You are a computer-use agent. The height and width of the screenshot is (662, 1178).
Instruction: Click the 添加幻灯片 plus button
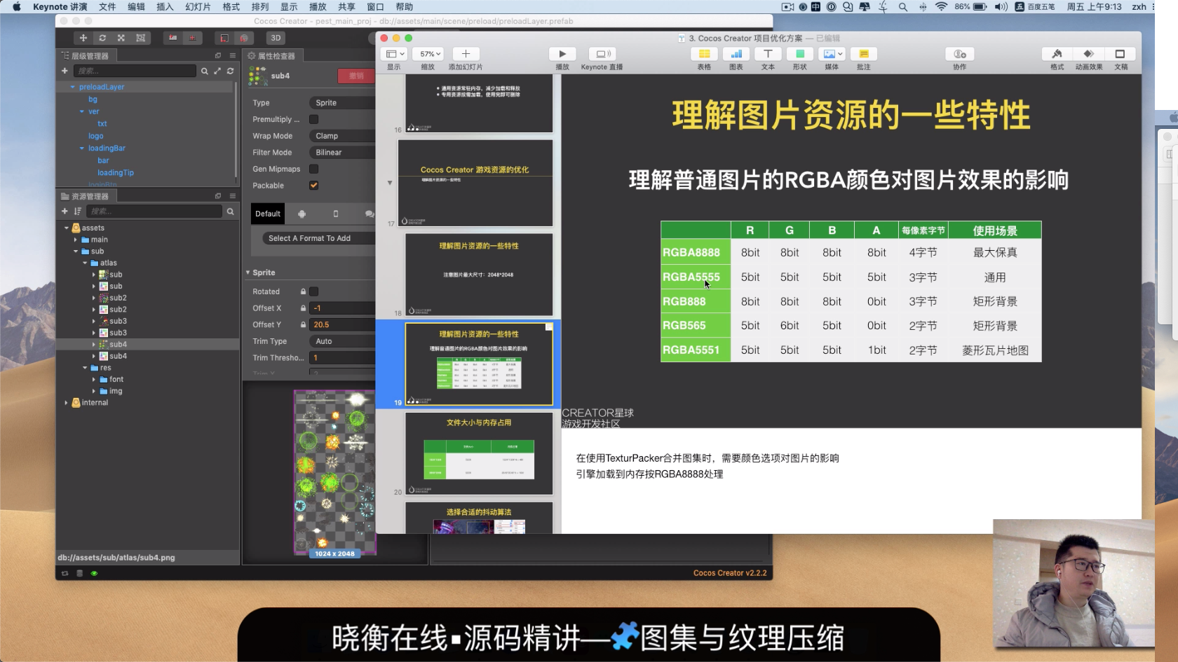pos(466,54)
